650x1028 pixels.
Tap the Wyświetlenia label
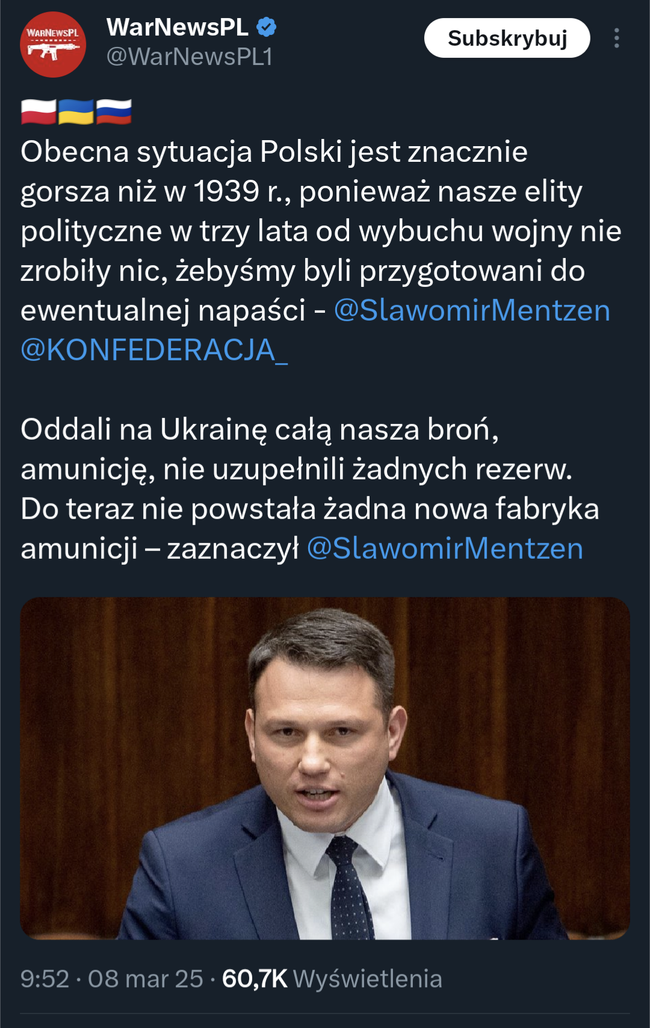point(367,979)
